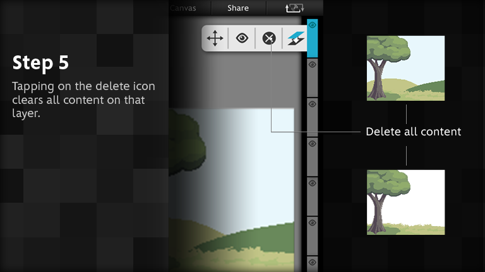Viewport: 485px width, 272px height.
Task: Click the Delete all content label
Action: coord(413,132)
